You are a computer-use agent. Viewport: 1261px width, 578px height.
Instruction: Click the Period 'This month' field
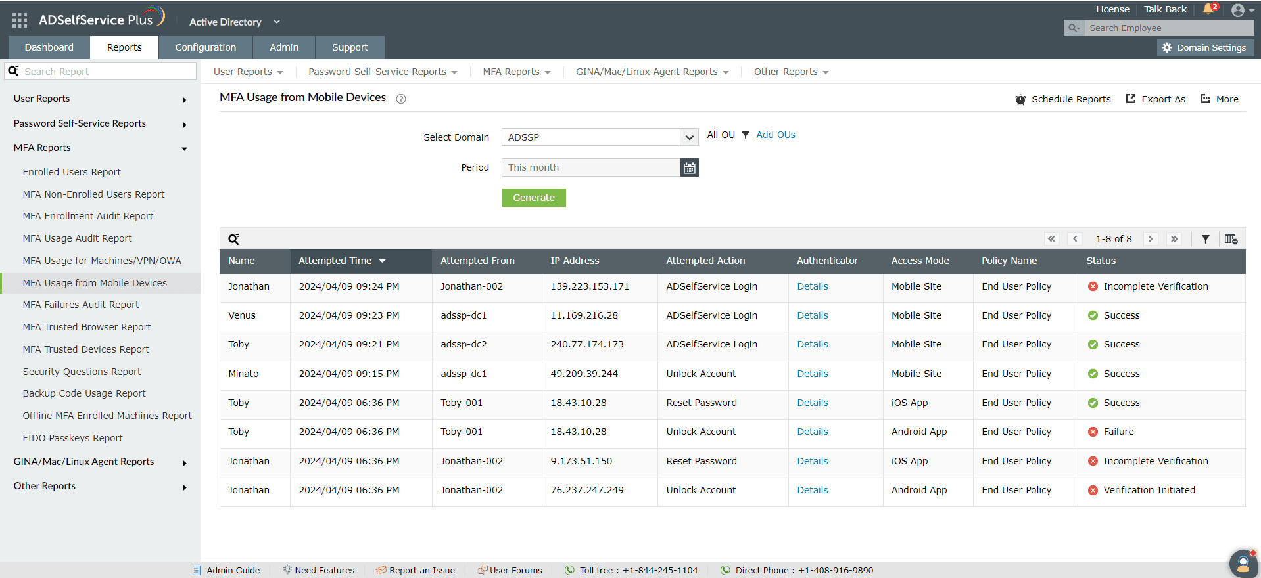pyautogui.click(x=591, y=167)
